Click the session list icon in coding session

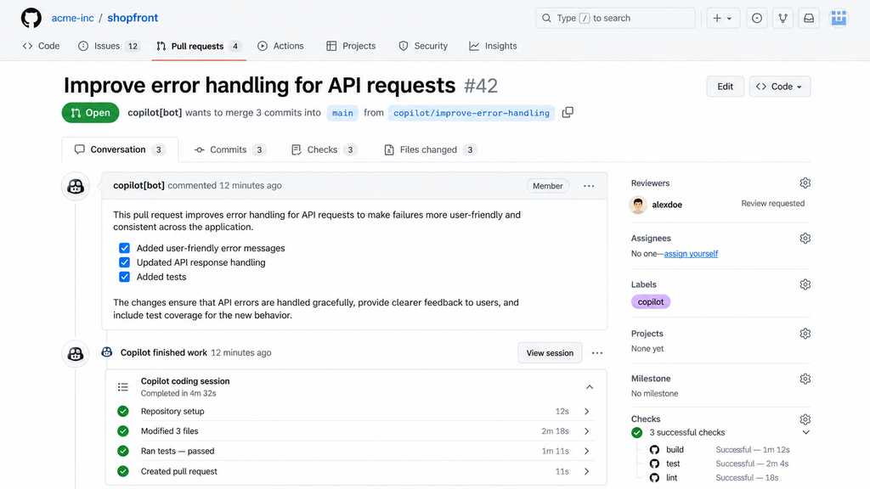123,387
